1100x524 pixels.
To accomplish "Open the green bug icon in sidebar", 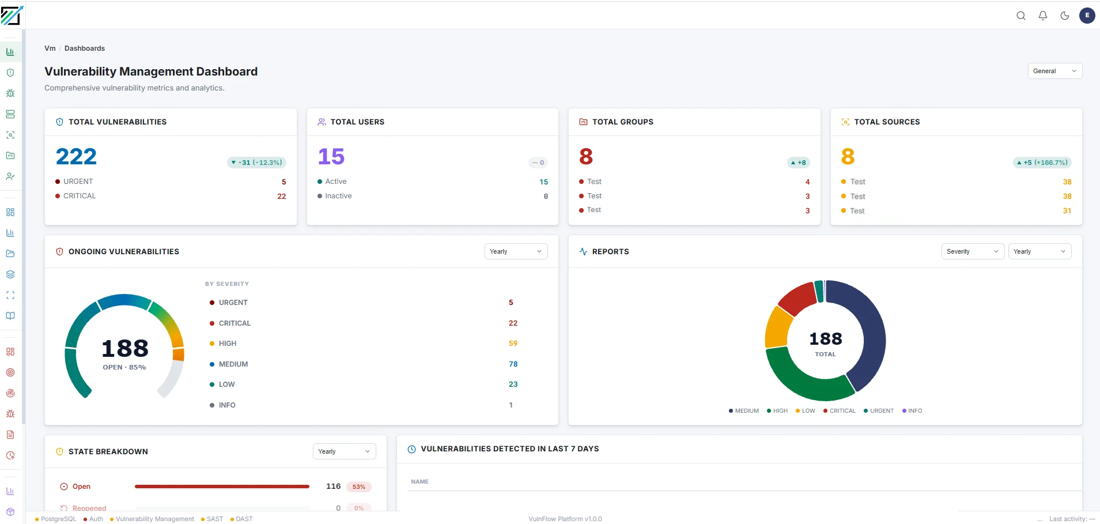I will [10, 93].
